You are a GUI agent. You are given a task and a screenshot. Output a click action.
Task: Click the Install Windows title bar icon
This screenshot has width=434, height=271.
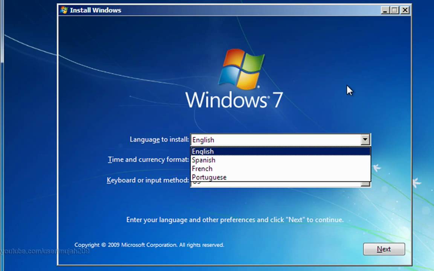(x=64, y=10)
